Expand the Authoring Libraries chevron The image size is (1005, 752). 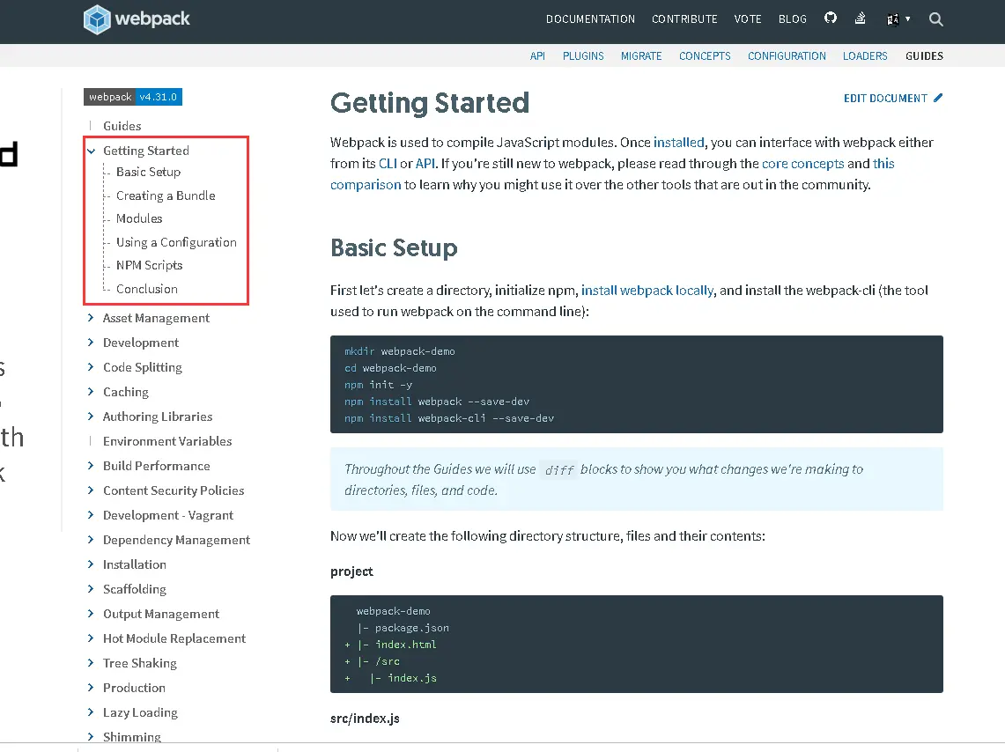[x=91, y=417]
